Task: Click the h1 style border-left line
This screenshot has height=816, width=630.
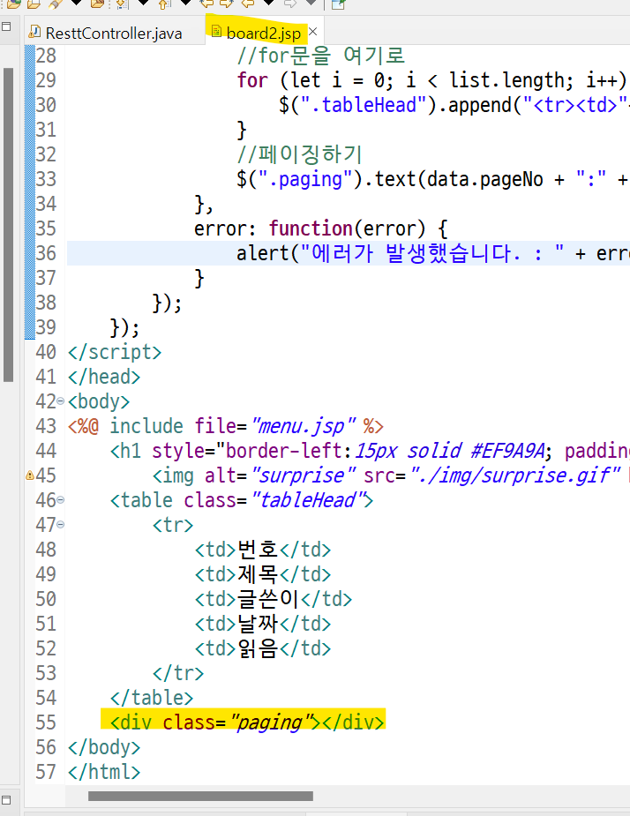Action: point(370,451)
